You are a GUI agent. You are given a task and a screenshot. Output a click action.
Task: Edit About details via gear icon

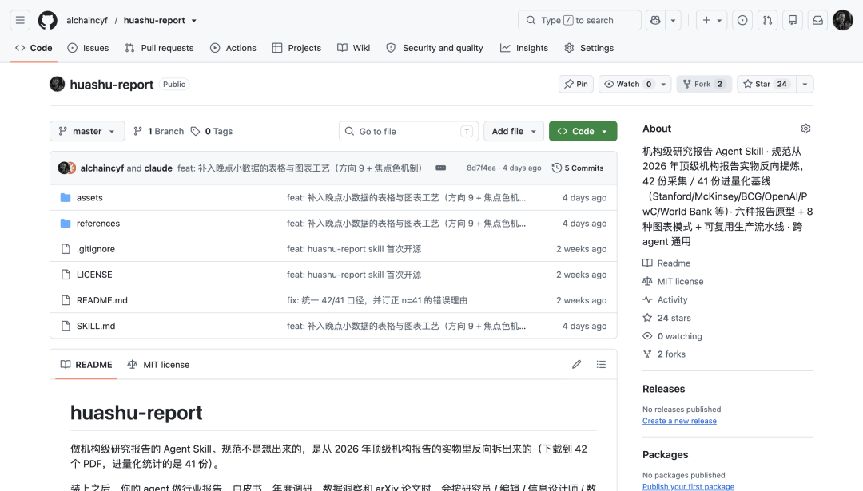[x=805, y=129]
